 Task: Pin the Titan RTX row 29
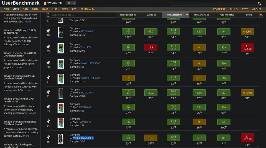click(x=48, y=47)
